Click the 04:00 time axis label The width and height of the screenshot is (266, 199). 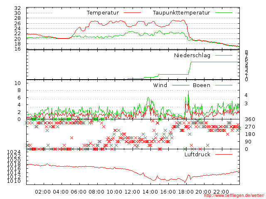(61, 192)
